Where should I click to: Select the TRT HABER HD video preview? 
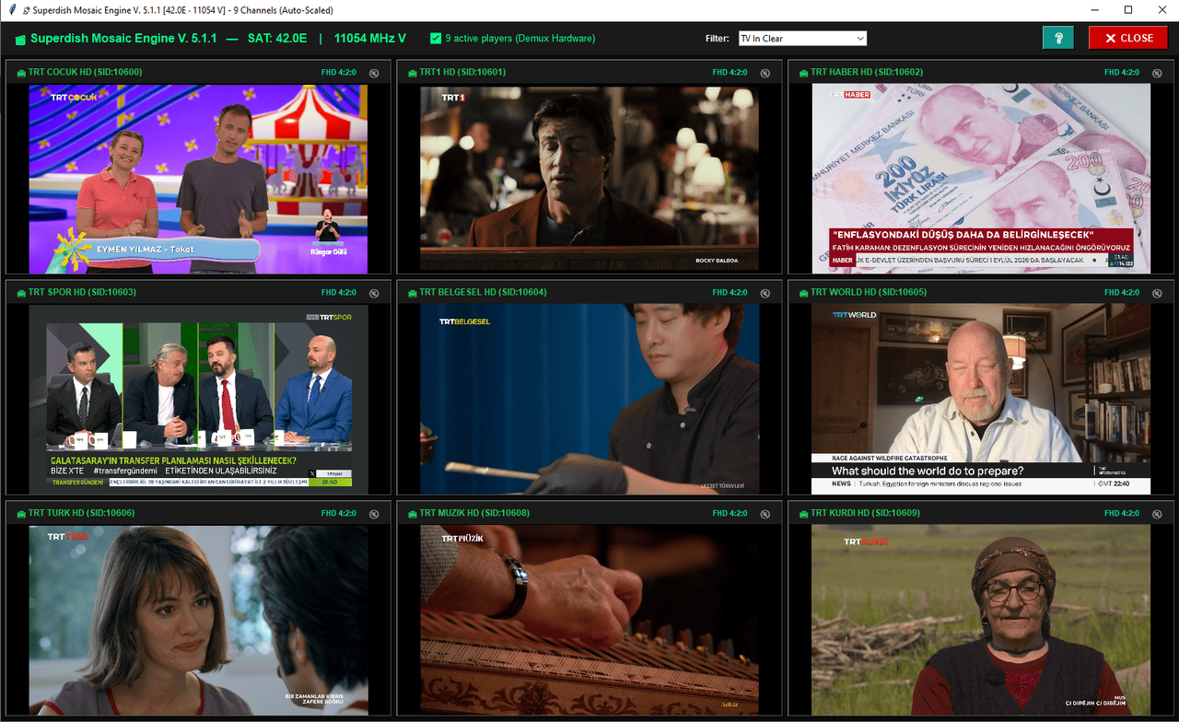[x=981, y=179]
